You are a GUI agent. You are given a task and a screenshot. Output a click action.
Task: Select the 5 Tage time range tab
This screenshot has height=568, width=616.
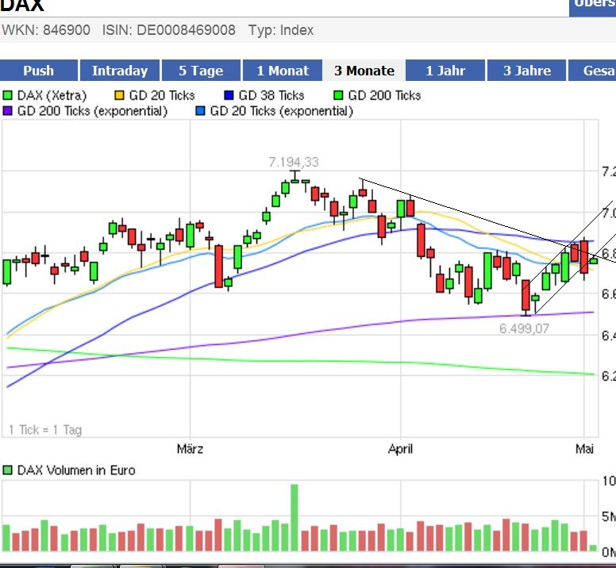click(201, 71)
